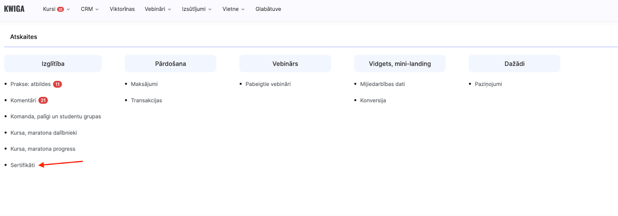Expand the Vietne dropdown menu
This screenshot has height=216, width=618.
pos(233,9)
